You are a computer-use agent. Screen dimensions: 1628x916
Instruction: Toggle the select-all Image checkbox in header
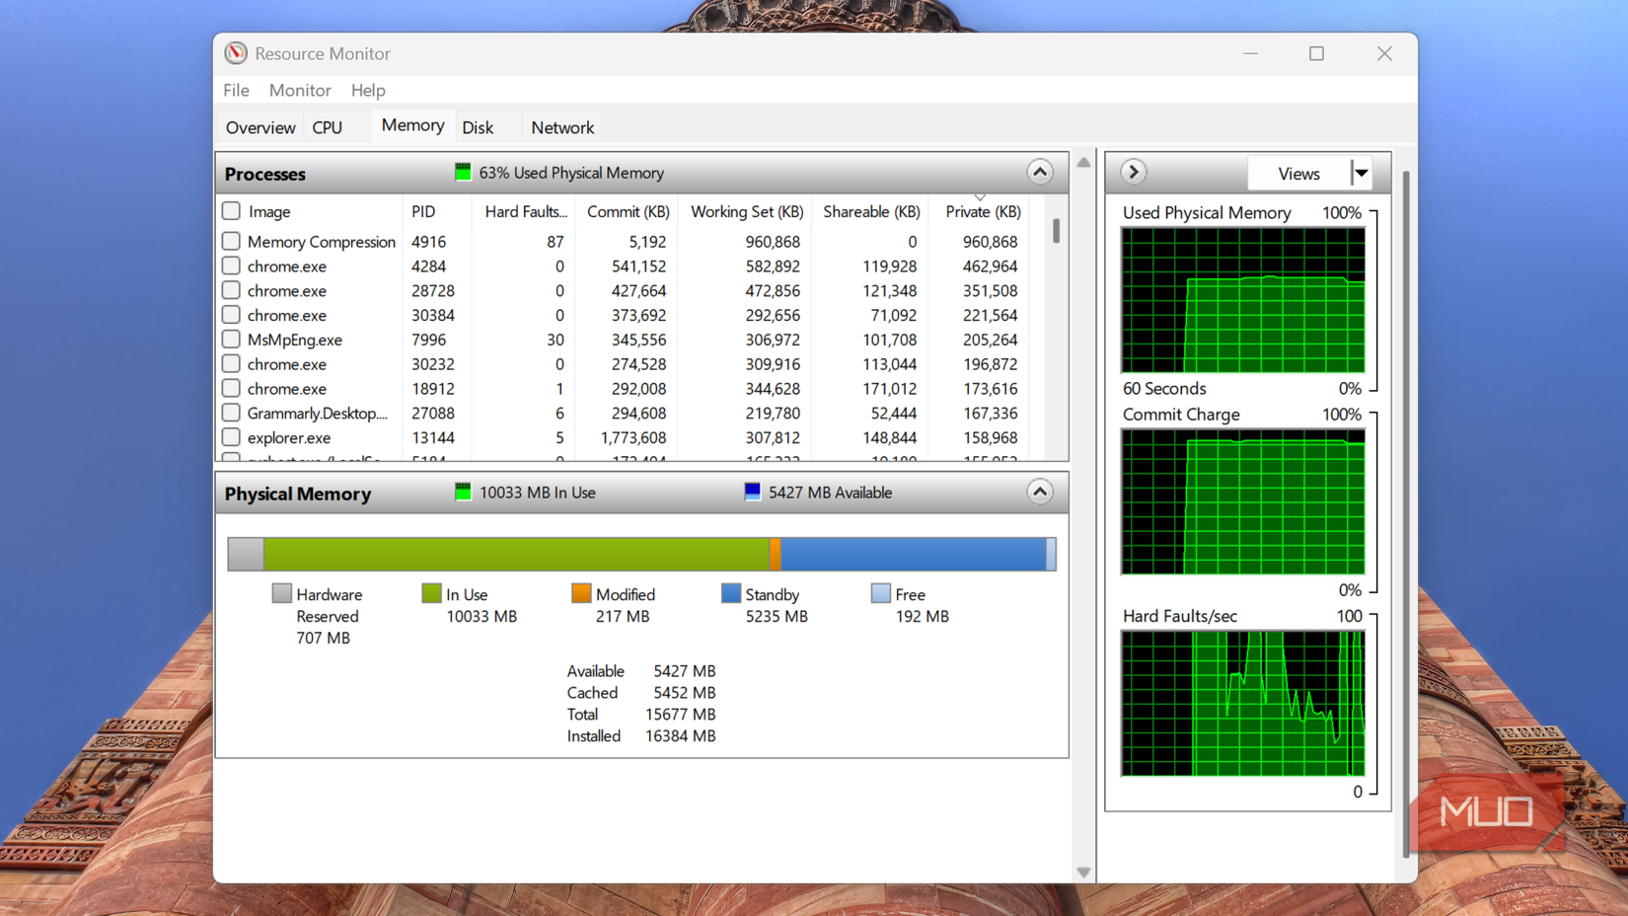pyautogui.click(x=231, y=210)
